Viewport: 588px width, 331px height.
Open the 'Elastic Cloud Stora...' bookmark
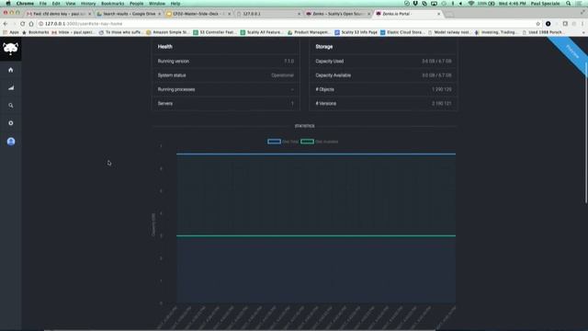point(402,32)
